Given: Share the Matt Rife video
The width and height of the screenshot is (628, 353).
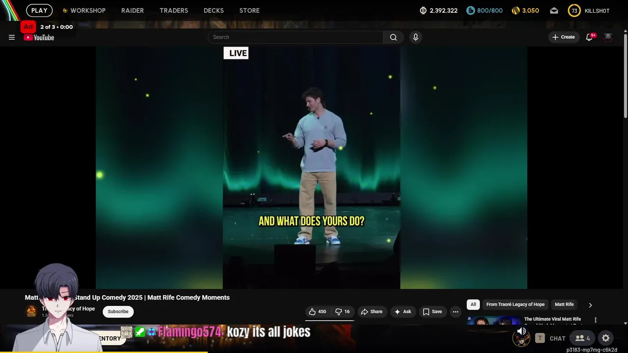Looking at the screenshot, I should (371, 312).
